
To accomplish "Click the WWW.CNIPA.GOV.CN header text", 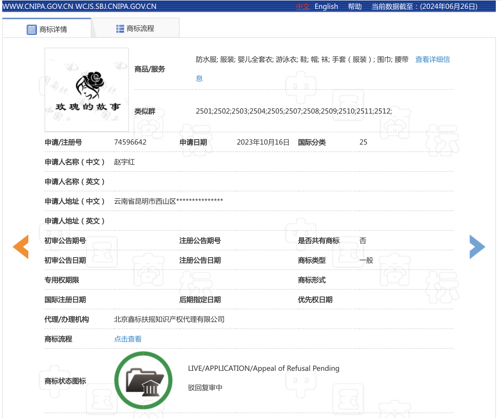I will (x=38, y=7).
